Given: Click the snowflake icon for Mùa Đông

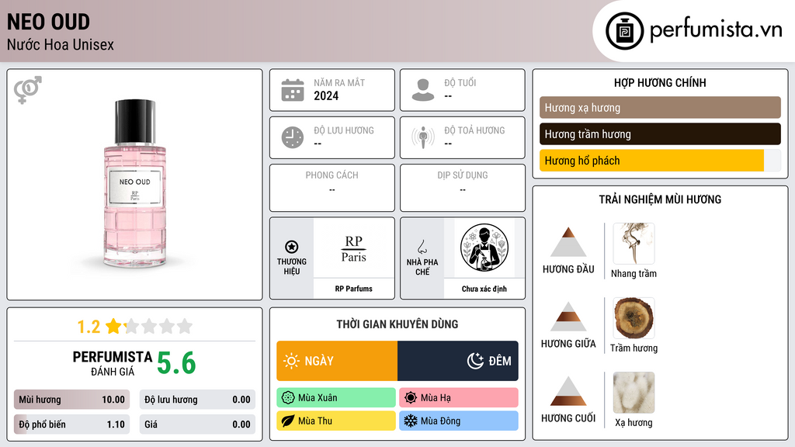Looking at the screenshot, I should click(411, 421).
